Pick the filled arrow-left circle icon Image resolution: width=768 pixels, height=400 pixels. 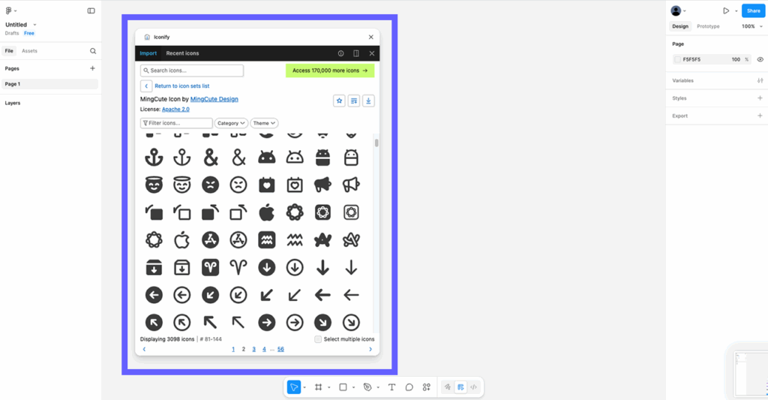154,295
